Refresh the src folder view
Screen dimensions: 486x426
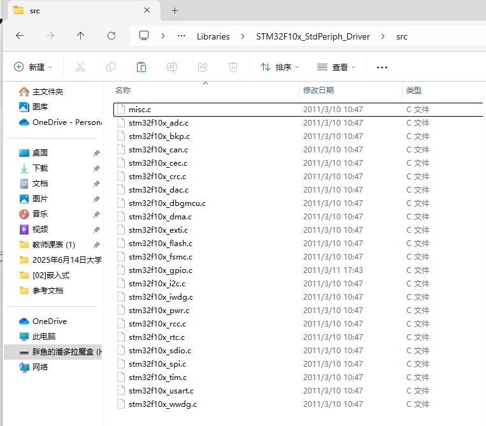point(111,36)
